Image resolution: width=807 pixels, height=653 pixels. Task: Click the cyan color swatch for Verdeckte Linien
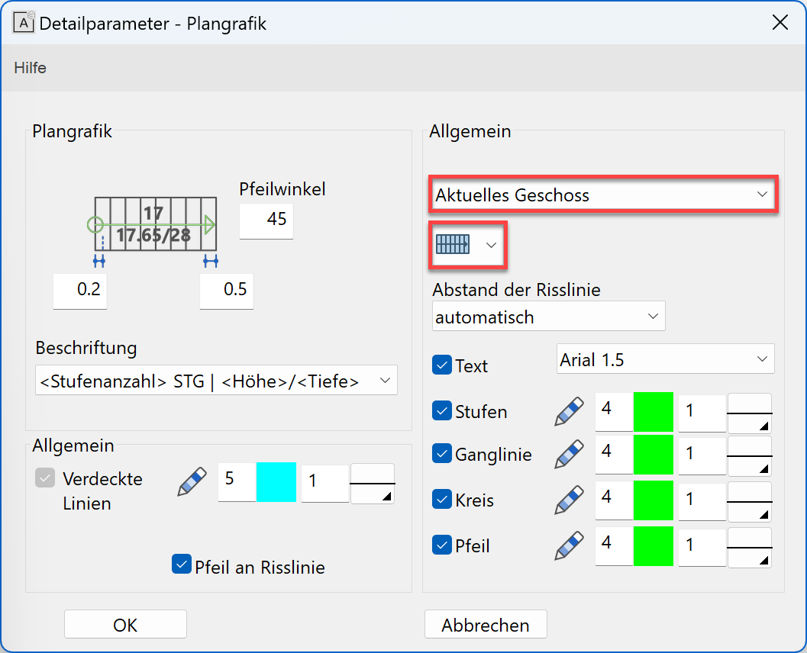tap(276, 482)
